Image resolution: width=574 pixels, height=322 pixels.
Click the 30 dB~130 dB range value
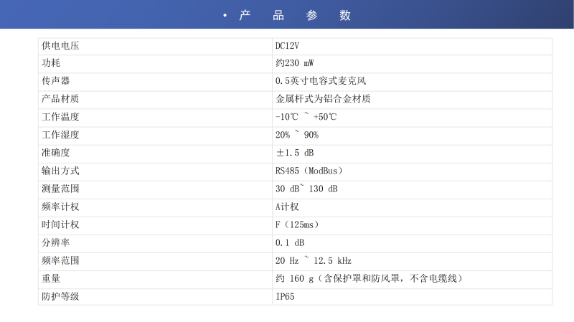pos(306,189)
